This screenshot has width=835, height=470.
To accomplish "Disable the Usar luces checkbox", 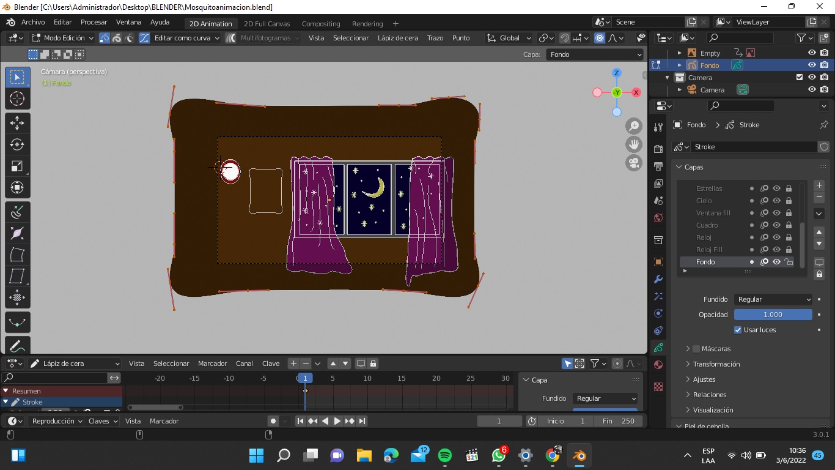I will [x=738, y=330].
